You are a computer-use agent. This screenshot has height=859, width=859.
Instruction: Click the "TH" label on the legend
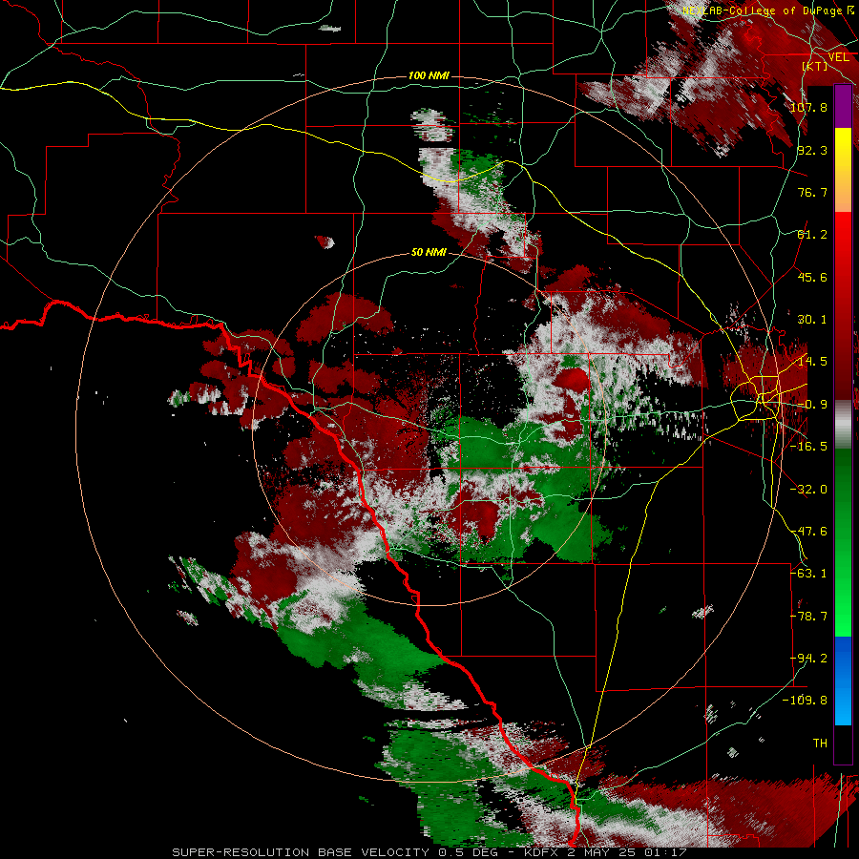click(820, 744)
